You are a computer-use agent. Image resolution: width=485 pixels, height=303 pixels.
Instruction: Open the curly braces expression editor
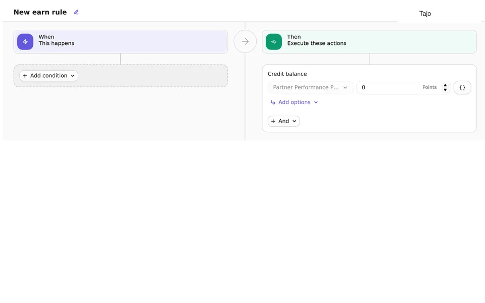tap(462, 87)
